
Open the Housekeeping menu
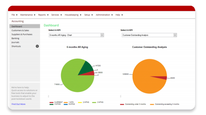click(x=73, y=15)
